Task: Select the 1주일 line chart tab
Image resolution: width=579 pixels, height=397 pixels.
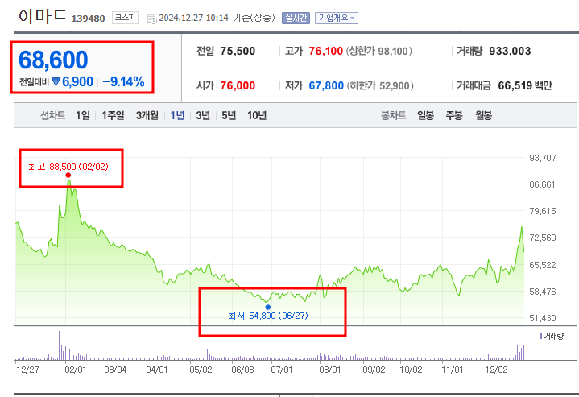Action: 113,116
